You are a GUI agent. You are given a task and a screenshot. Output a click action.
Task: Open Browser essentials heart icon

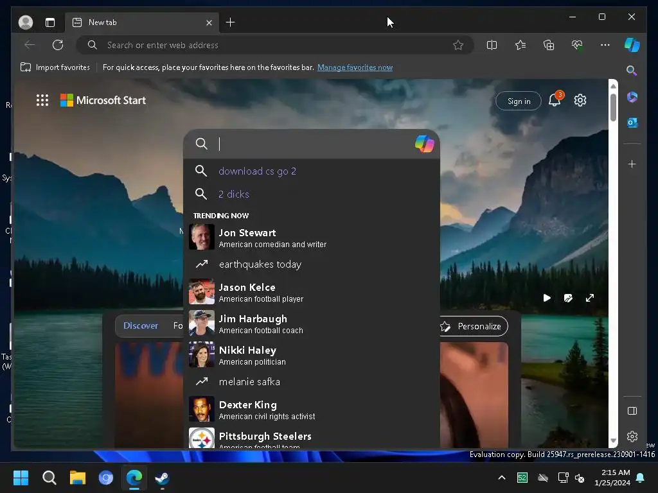[x=577, y=45]
